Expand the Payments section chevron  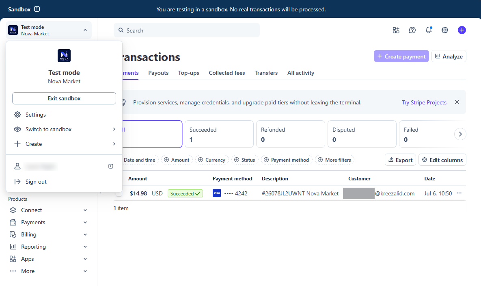(85, 222)
